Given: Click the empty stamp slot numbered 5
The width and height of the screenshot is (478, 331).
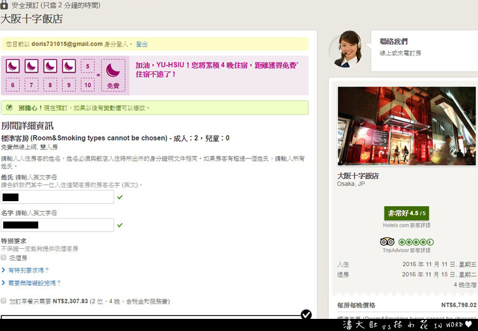Looking at the screenshot, I should point(88,66).
